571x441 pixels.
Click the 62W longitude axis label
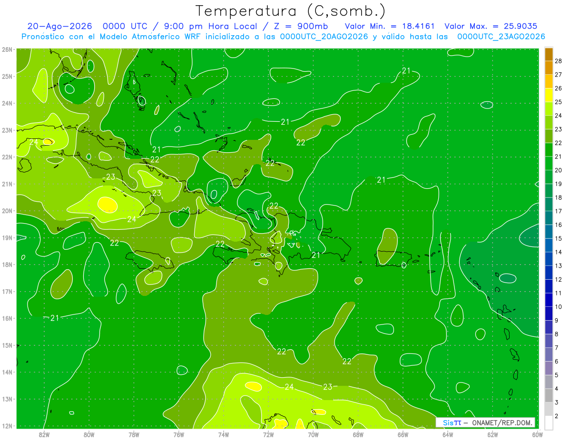[x=492, y=434]
